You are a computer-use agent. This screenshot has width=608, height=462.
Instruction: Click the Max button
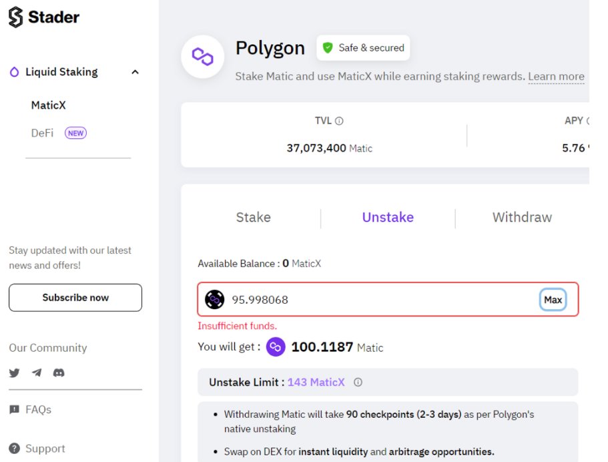click(x=553, y=300)
